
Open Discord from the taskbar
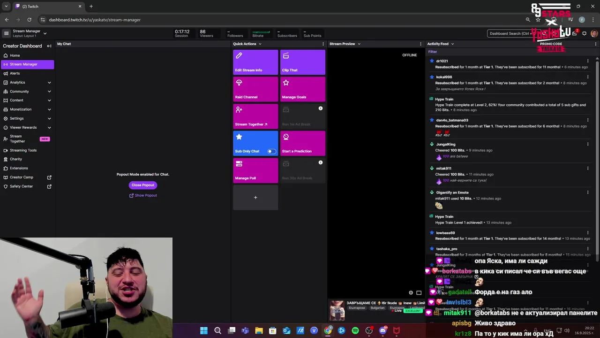click(383, 330)
